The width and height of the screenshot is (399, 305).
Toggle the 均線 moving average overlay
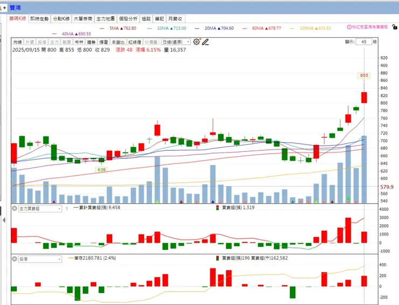point(18,42)
